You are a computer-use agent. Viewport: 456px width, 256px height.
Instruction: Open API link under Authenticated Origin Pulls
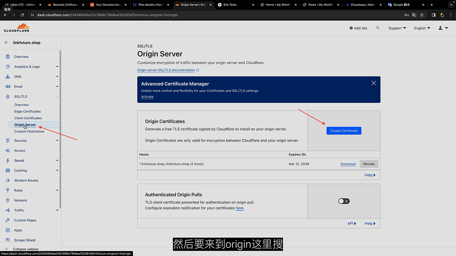[352, 223]
